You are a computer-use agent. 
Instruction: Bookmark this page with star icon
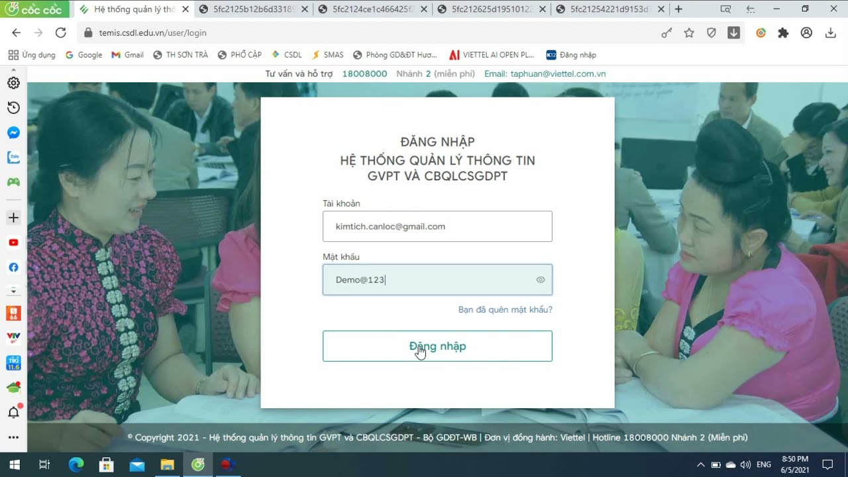[x=689, y=32]
